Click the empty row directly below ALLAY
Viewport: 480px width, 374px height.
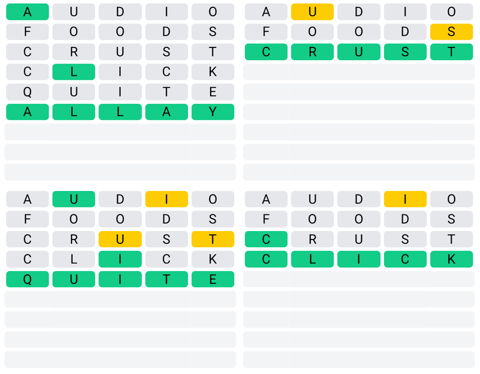tap(120, 132)
